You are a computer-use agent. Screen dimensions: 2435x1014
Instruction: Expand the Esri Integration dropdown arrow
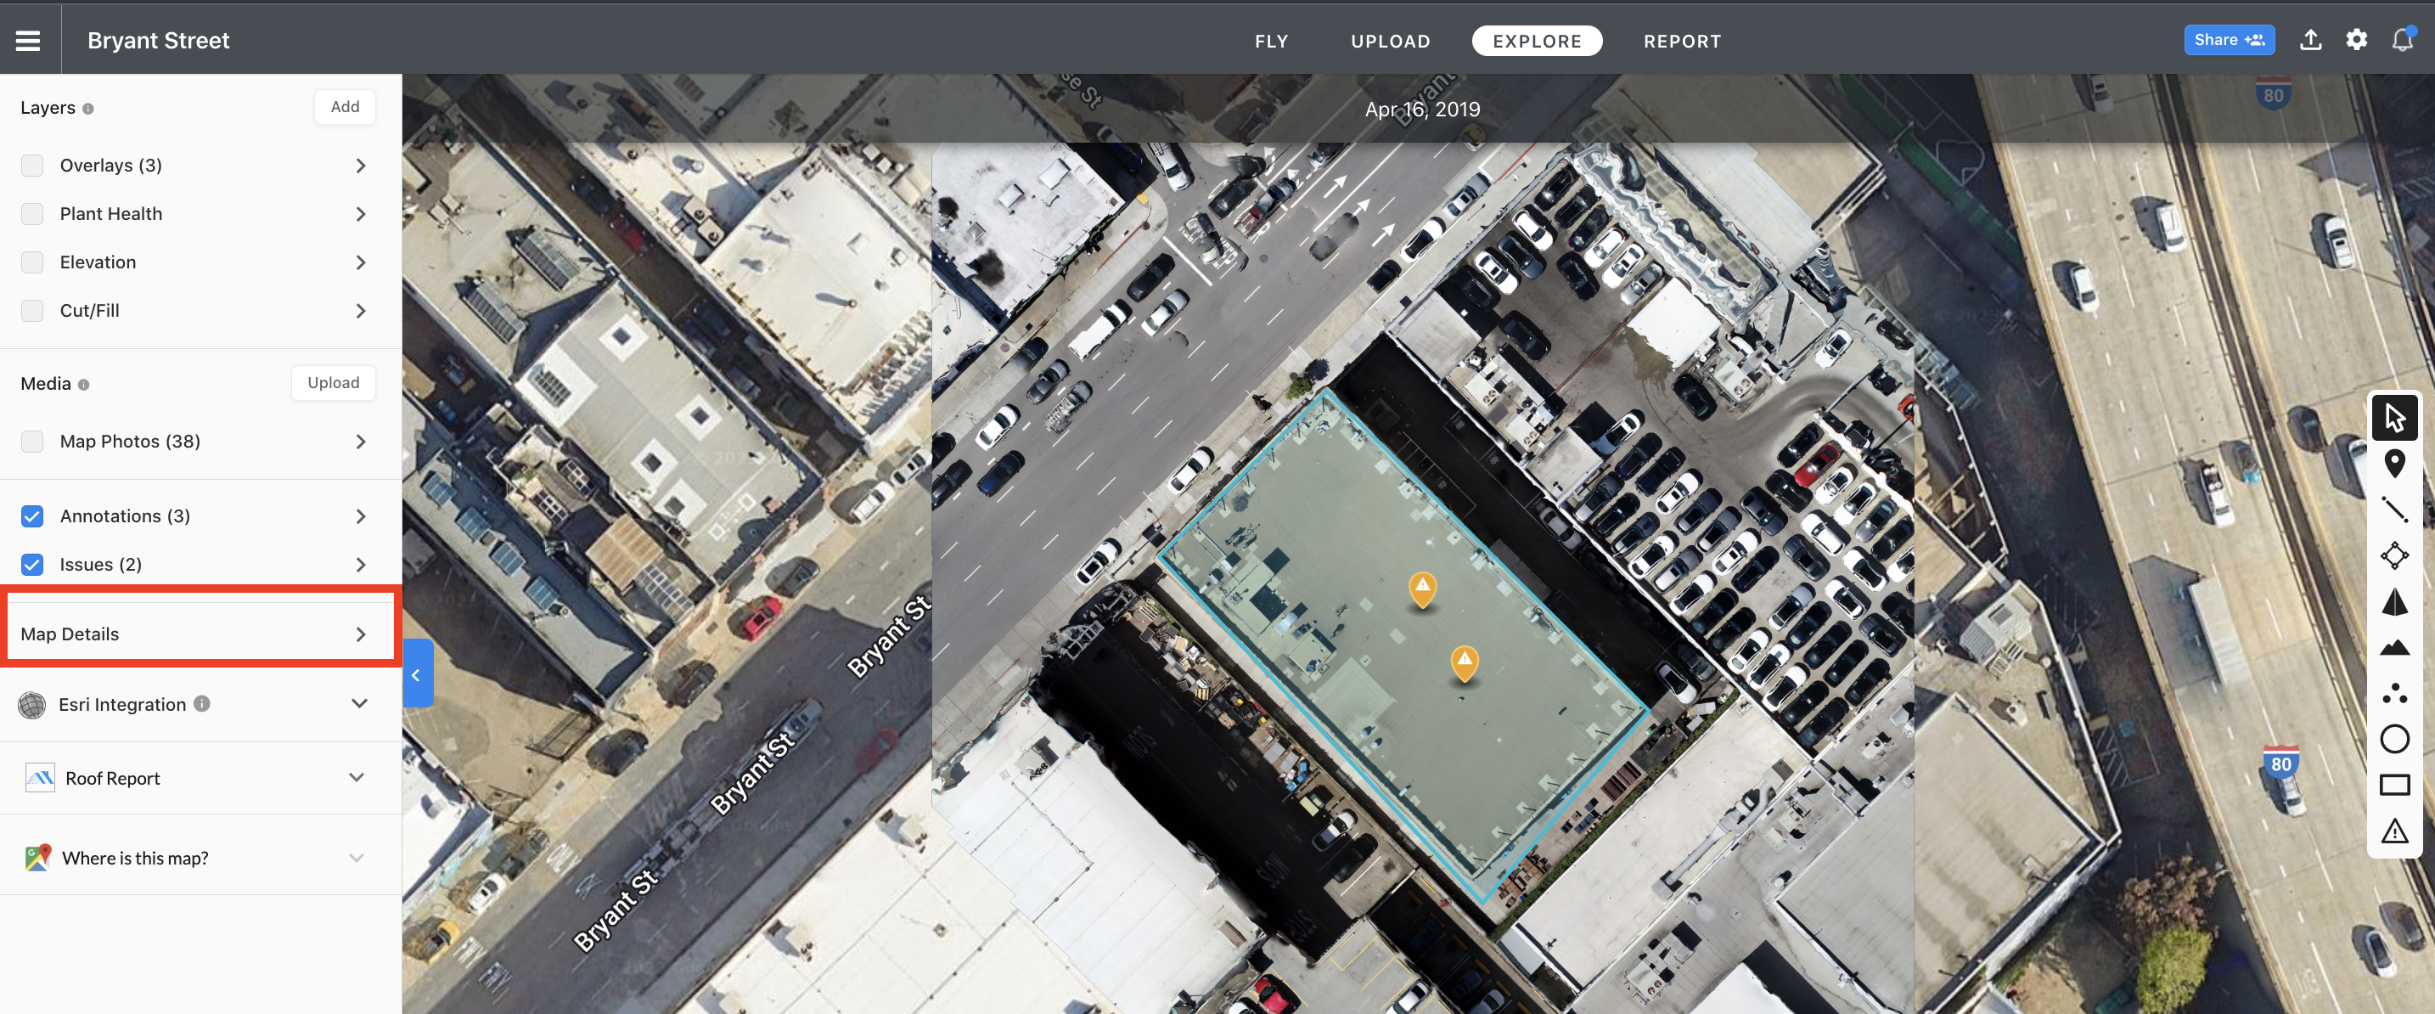point(359,704)
